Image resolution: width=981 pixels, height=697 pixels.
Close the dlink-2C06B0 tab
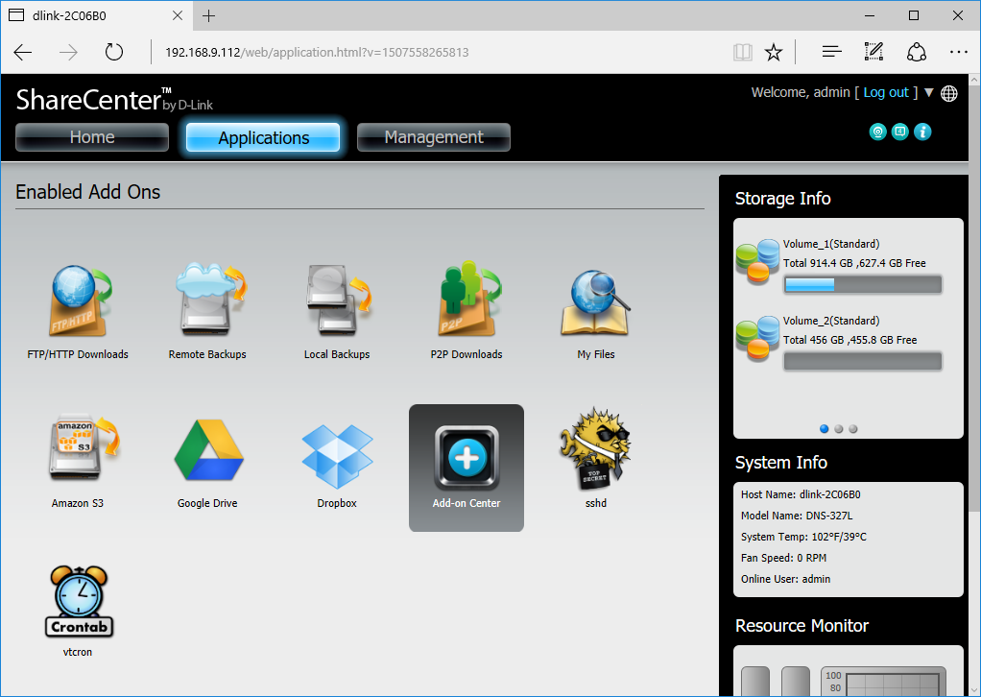pyautogui.click(x=178, y=15)
